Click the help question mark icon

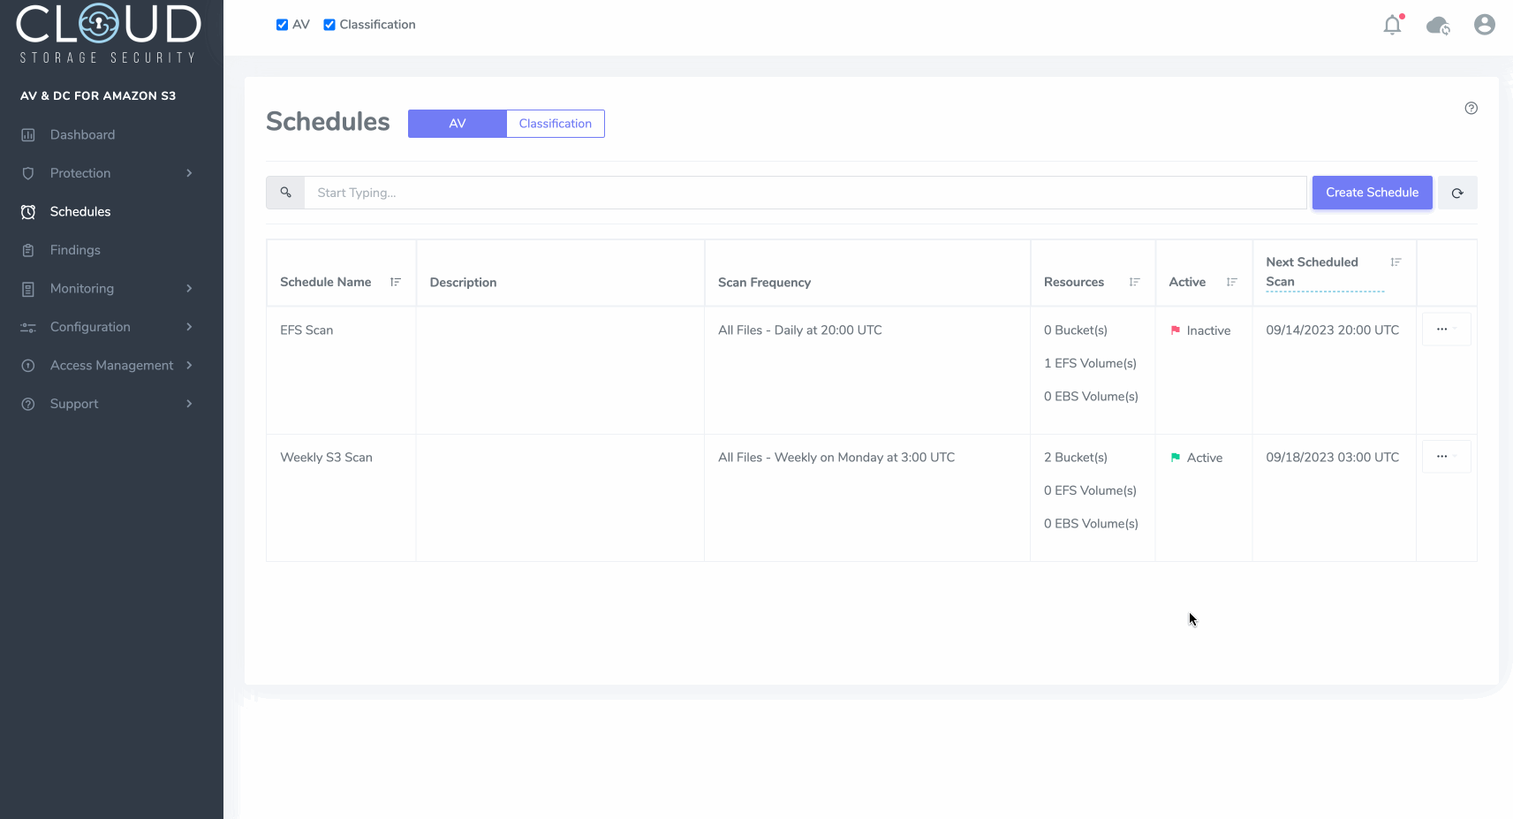click(x=1471, y=109)
